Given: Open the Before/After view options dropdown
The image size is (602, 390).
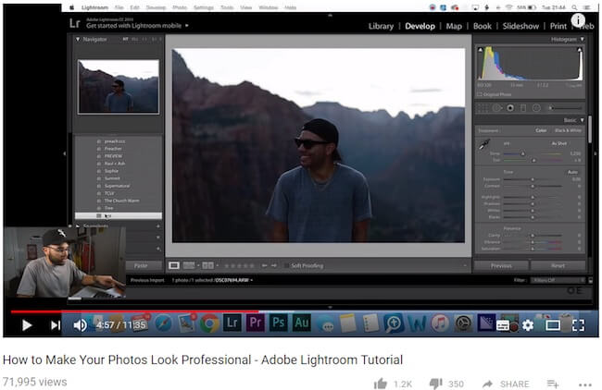Looking at the screenshot, I should (x=218, y=265).
